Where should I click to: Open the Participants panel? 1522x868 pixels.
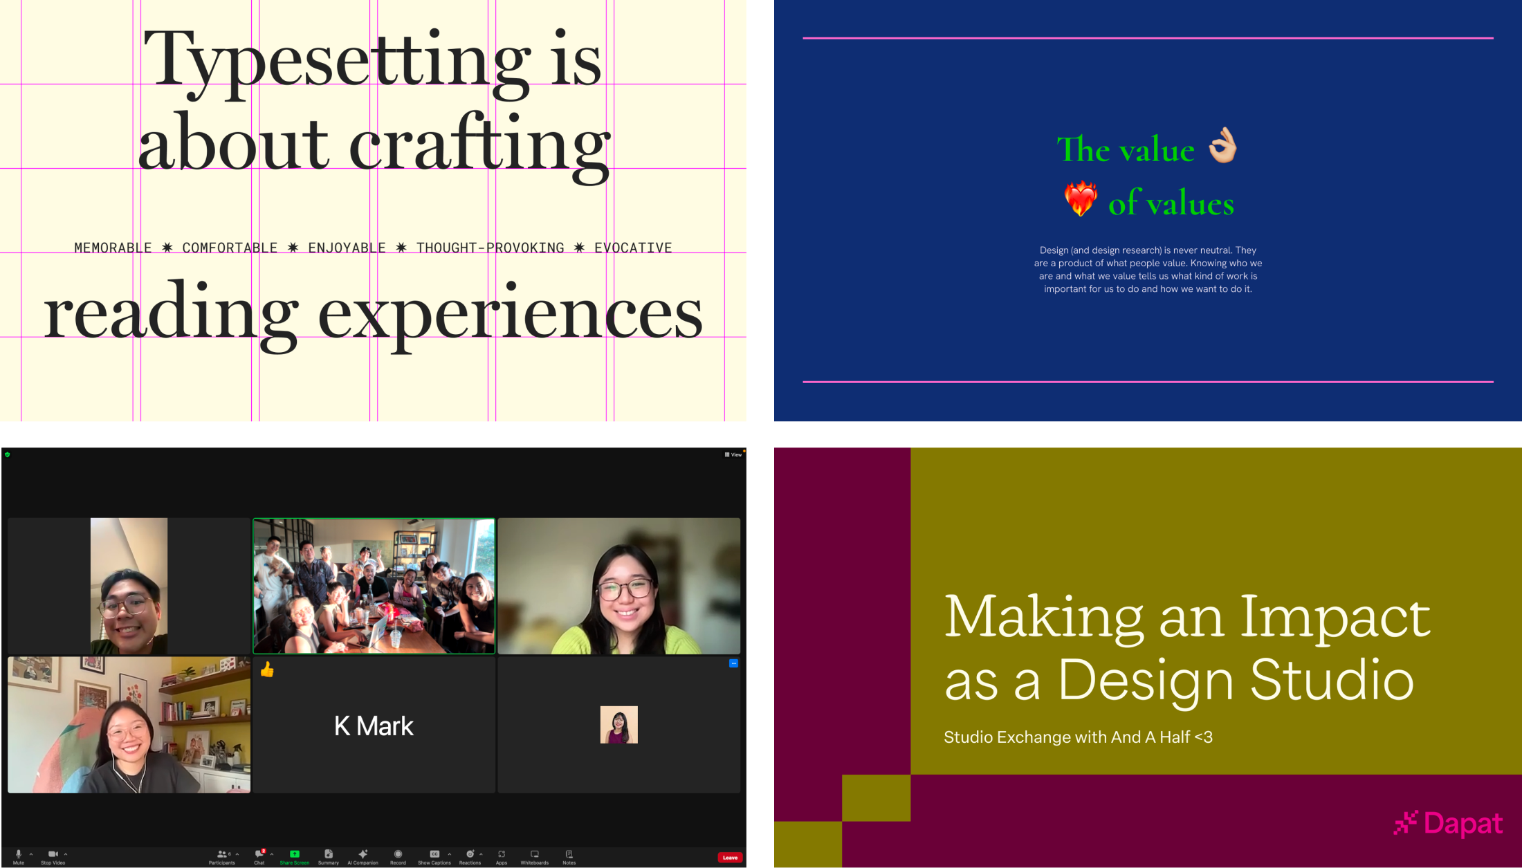click(221, 856)
